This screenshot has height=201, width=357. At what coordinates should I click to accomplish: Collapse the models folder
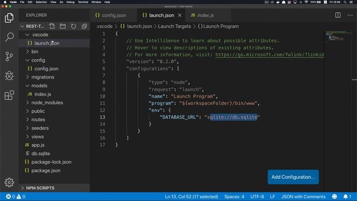tap(27, 85)
